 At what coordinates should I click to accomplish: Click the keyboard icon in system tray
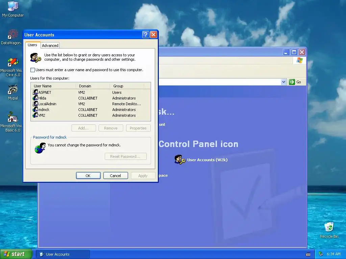coord(308,254)
